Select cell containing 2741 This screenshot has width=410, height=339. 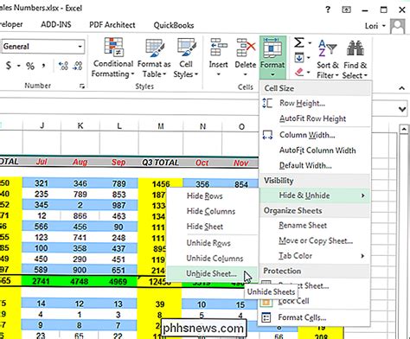click(42, 281)
